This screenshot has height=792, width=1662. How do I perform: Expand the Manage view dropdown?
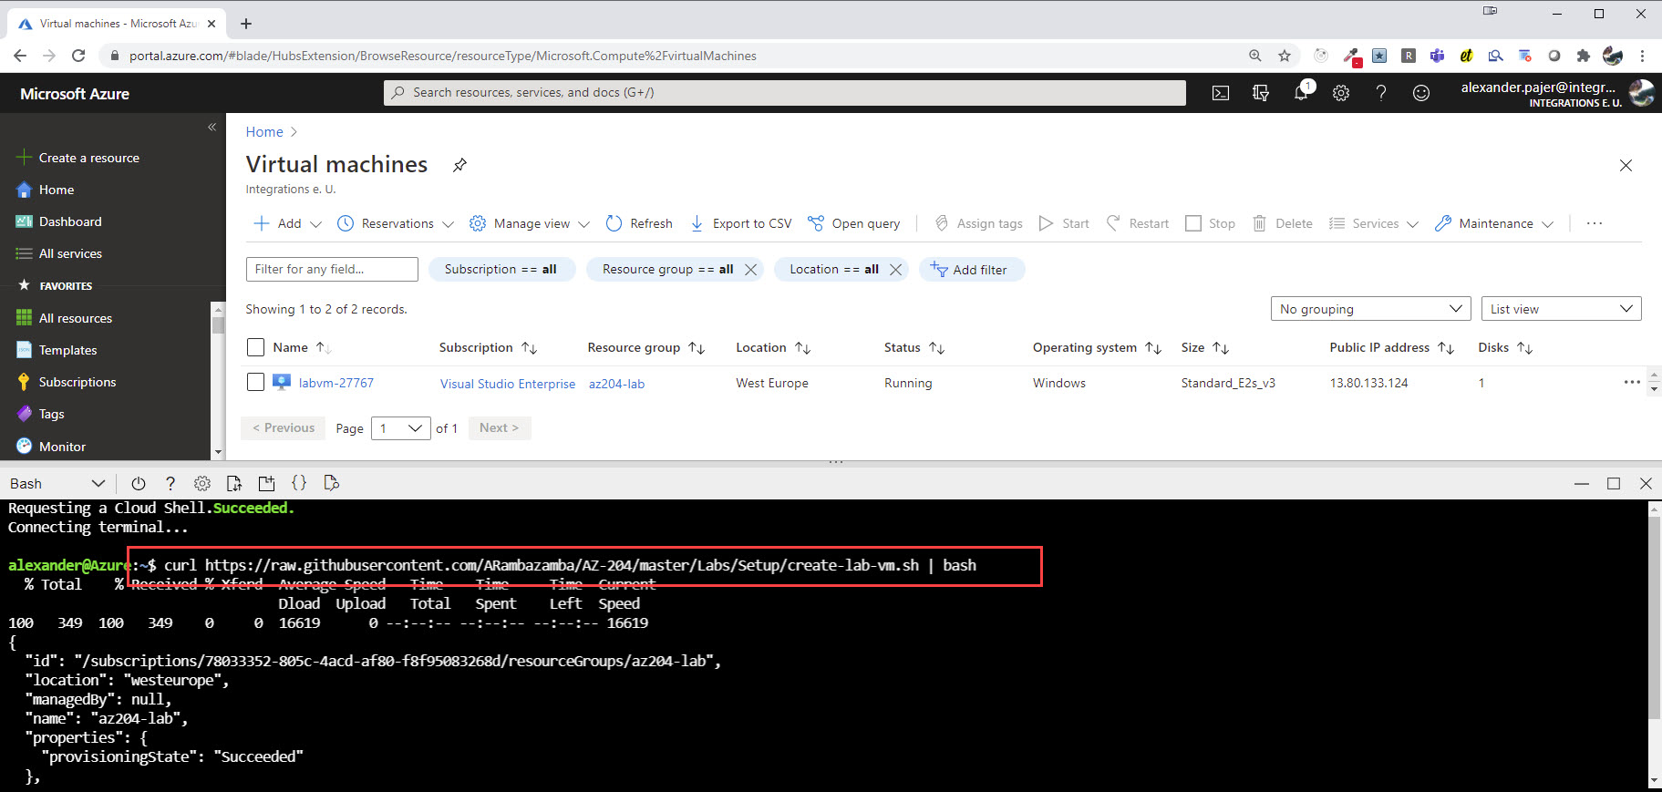(583, 224)
